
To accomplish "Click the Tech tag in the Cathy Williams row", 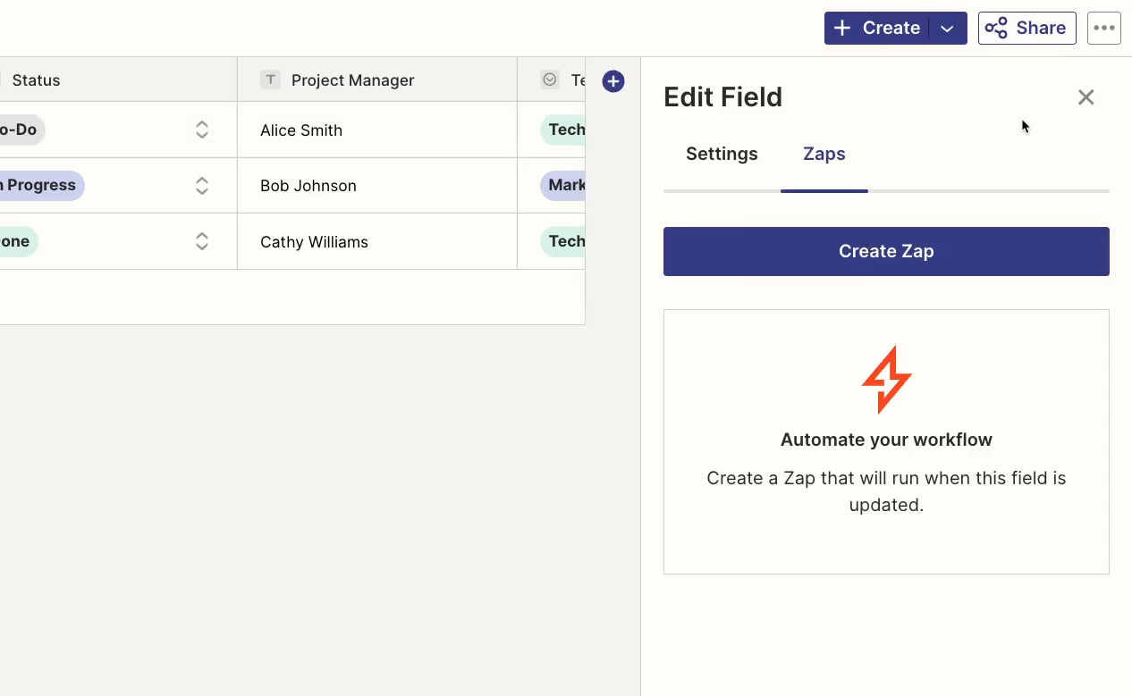I will tap(563, 241).
